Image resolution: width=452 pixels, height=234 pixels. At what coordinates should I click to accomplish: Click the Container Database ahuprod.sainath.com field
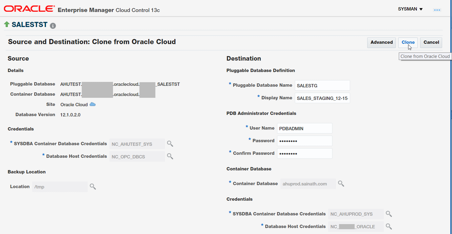(x=308, y=184)
